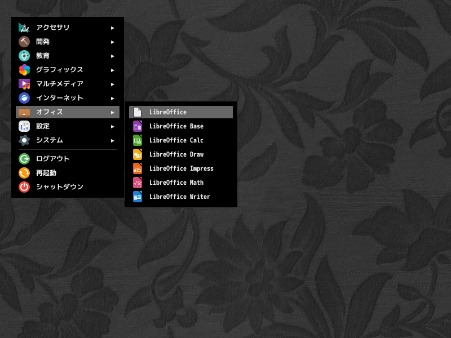The width and height of the screenshot is (451, 338).
Task: Click the オフィス briefcase icon
Action: click(24, 112)
